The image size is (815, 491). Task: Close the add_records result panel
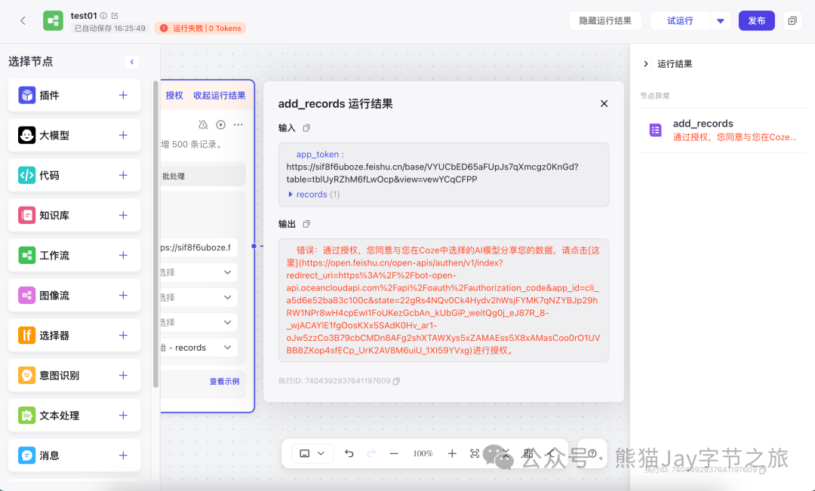[x=604, y=103]
